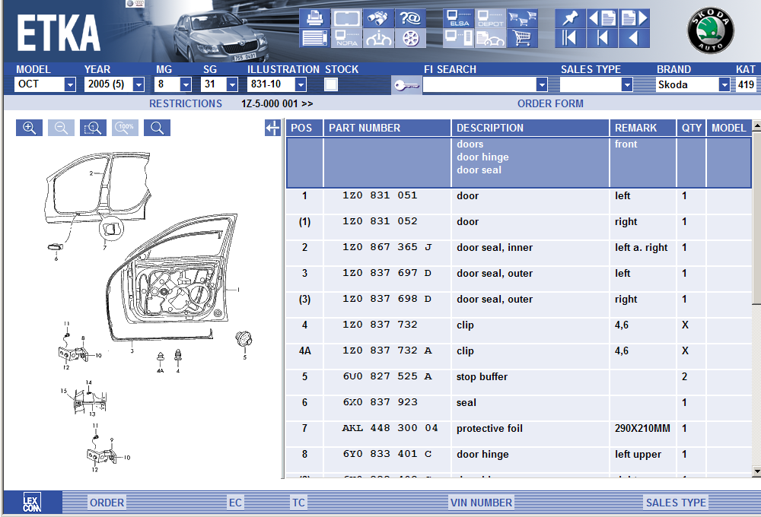Click the FI SEARCH input field
761x517 pixels.
point(479,85)
